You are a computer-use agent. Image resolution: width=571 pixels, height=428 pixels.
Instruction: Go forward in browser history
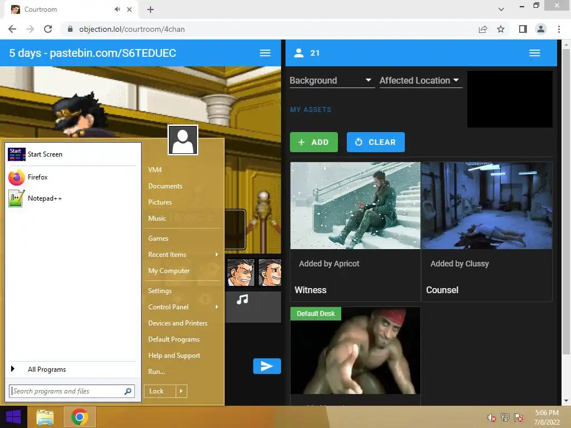click(x=30, y=29)
